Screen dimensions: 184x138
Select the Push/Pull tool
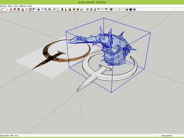[x=23, y=10]
